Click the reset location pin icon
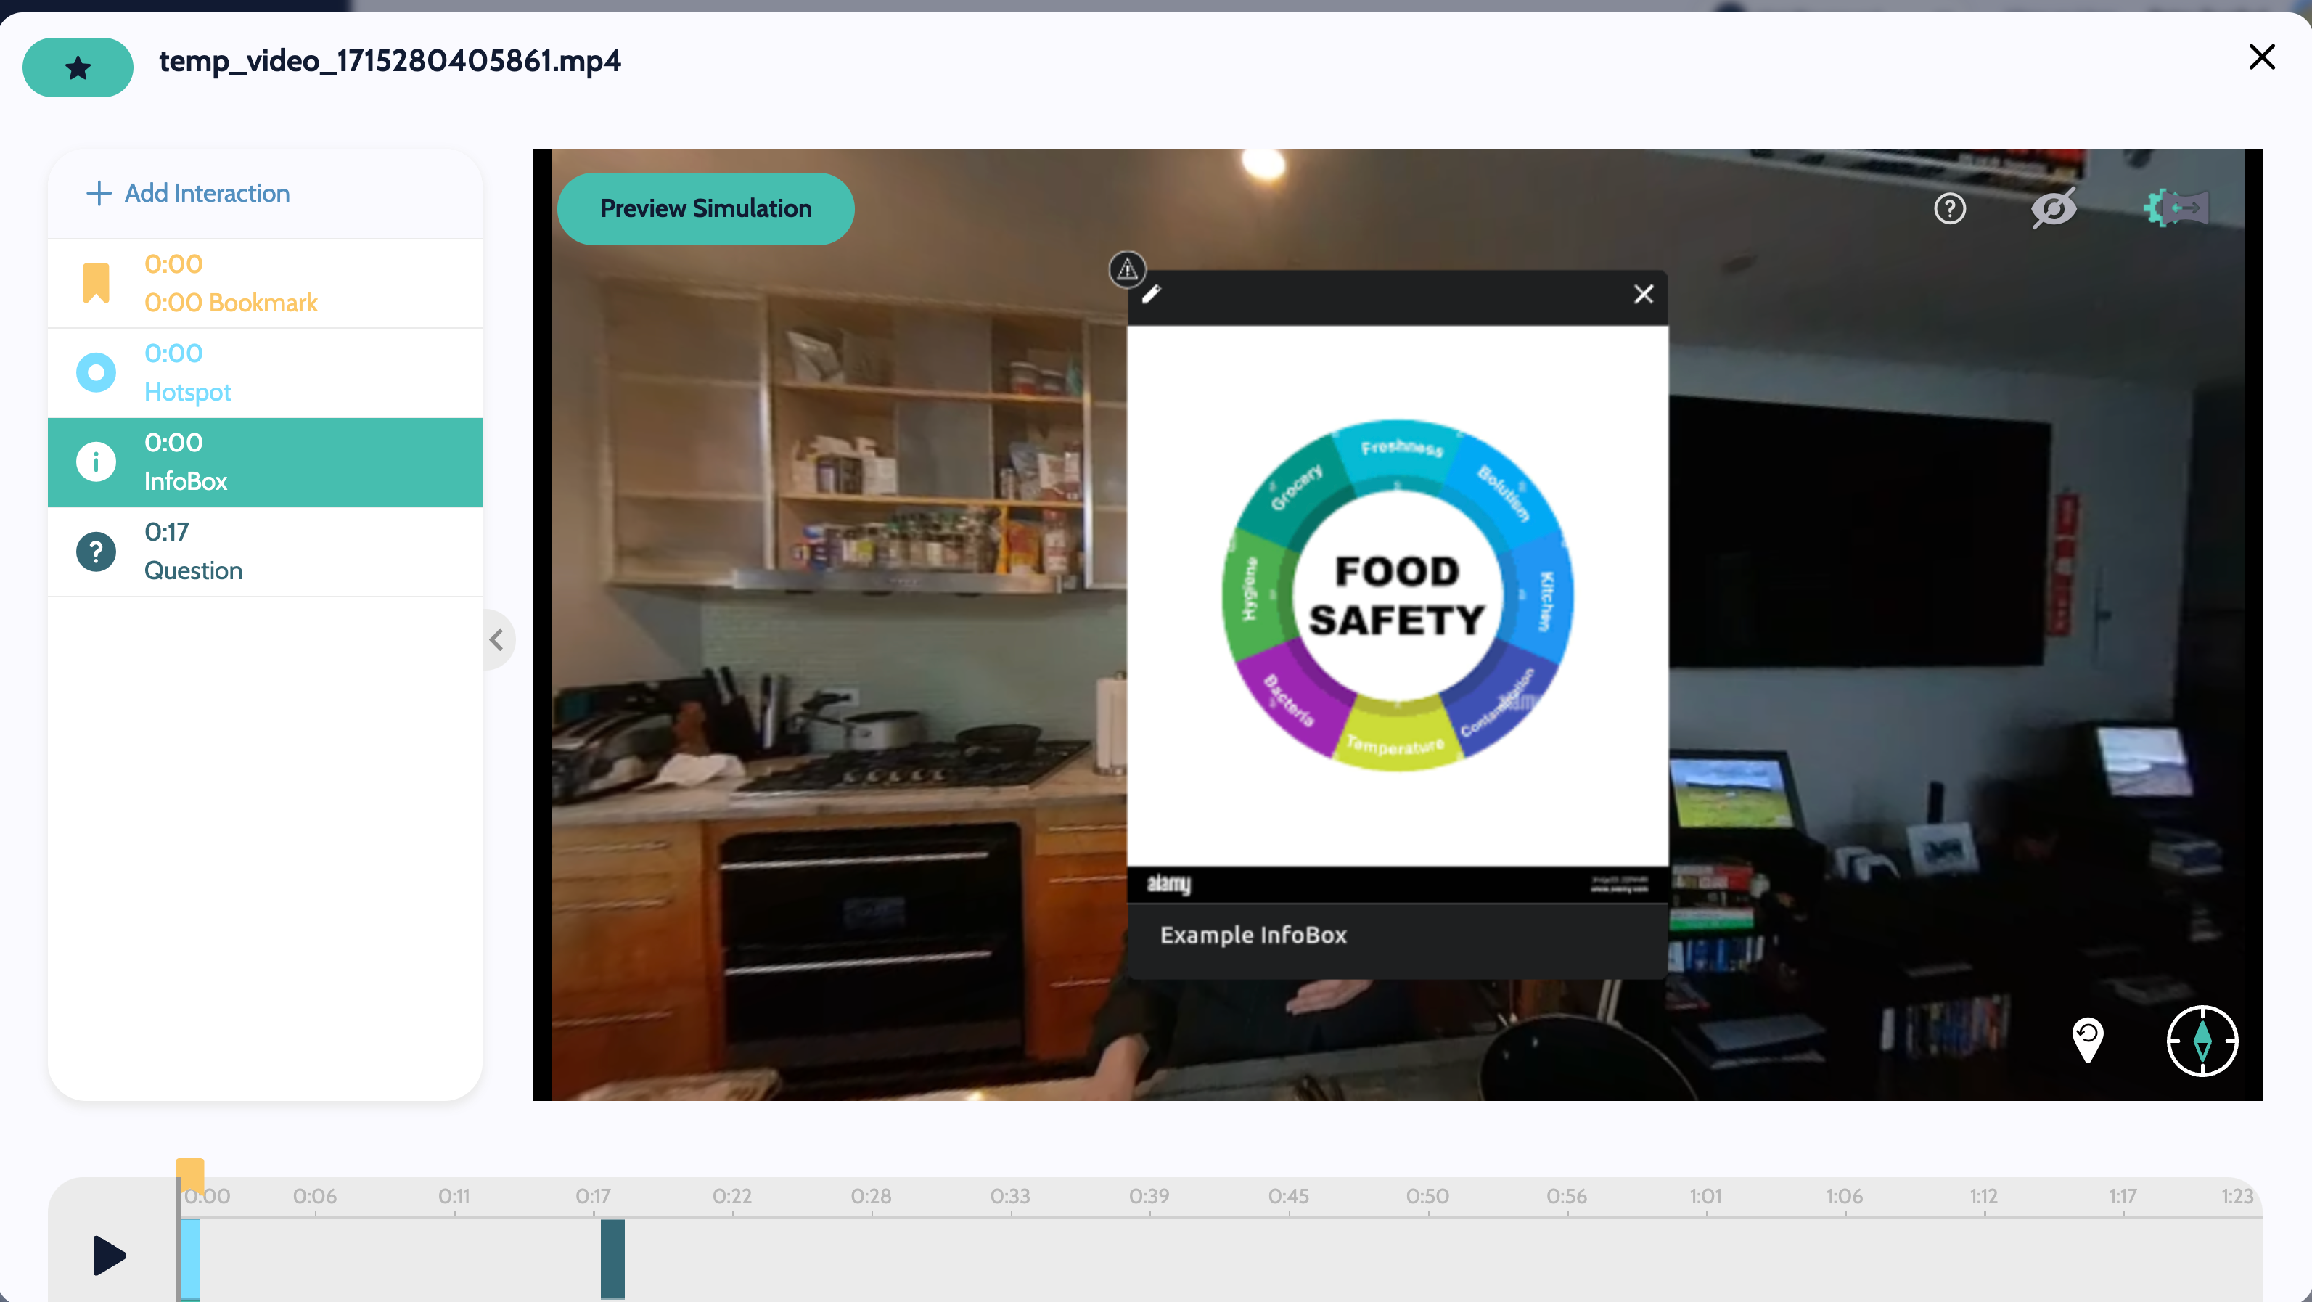The image size is (2312, 1302). point(2088,1040)
